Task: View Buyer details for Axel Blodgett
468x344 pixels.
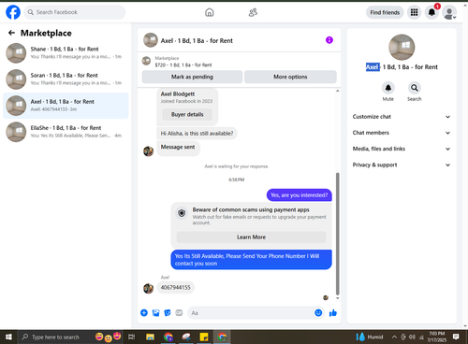Action: (187, 114)
